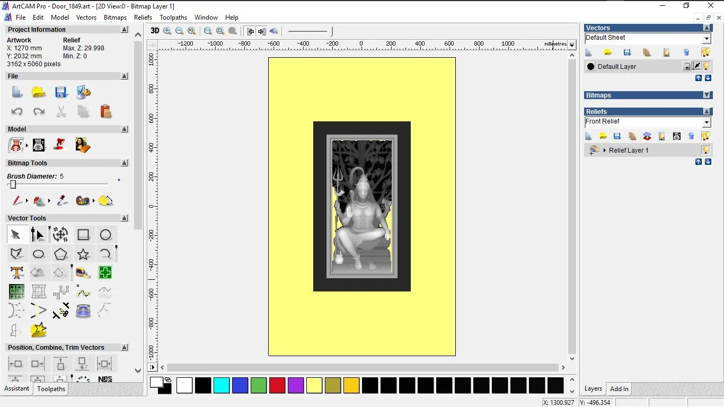Screen dimensions: 724x407
Task: Select the Create Vector Text tool
Action: [17, 273]
